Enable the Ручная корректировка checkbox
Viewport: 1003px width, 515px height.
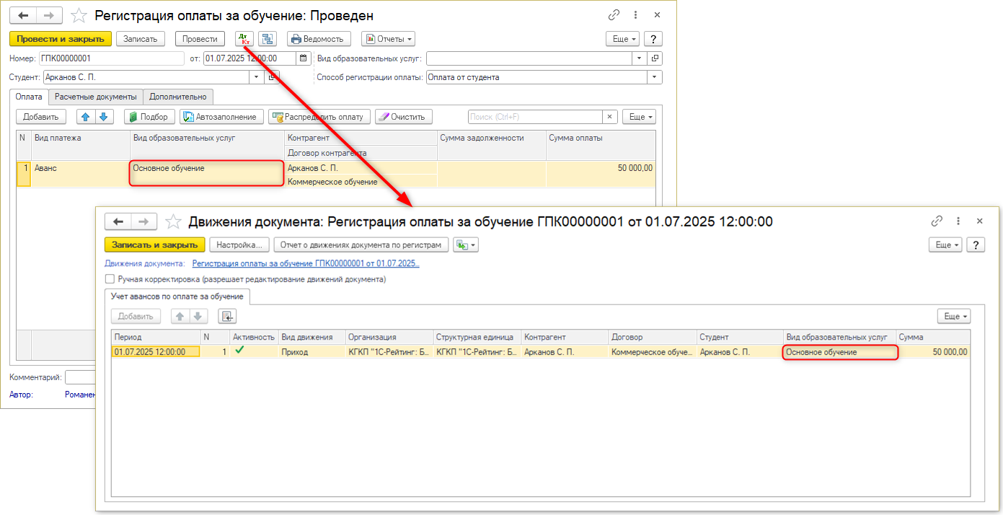pos(110,279)
